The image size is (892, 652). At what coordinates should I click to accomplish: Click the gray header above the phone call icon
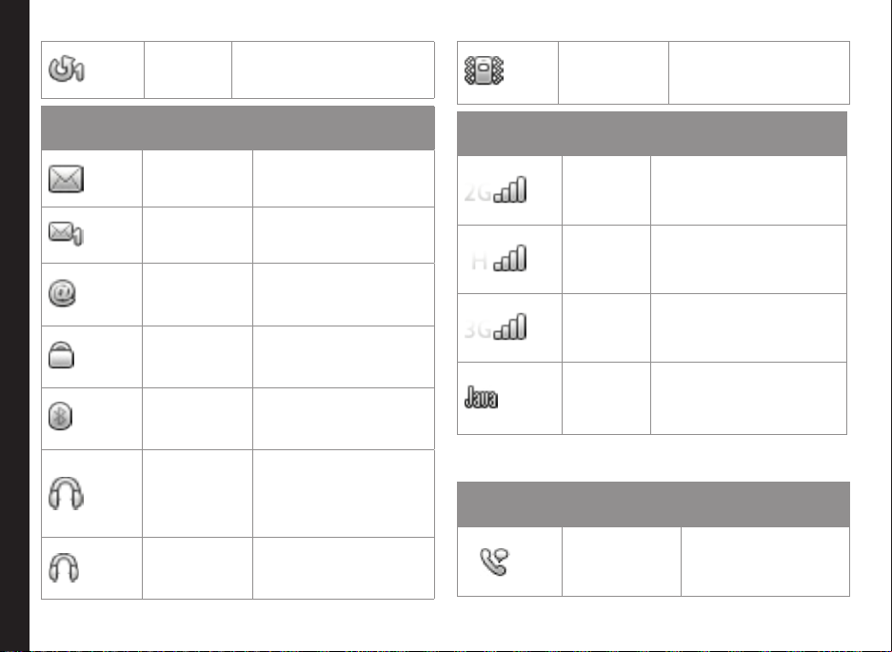(654, 504)
